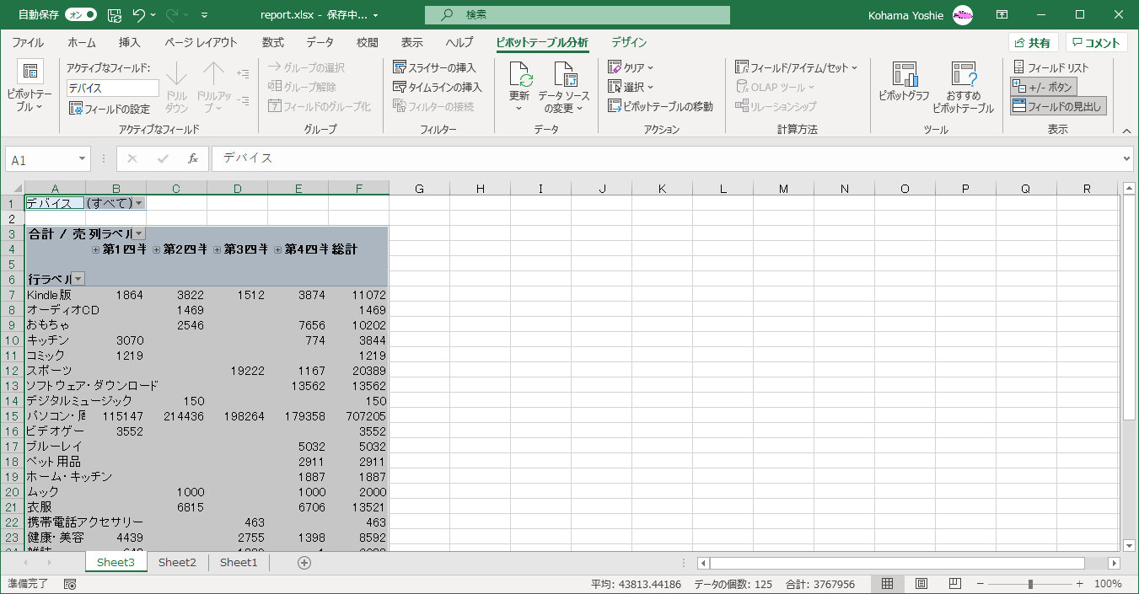
Task: Open ribbon display options icon
Action: (x=1002, y=15)
